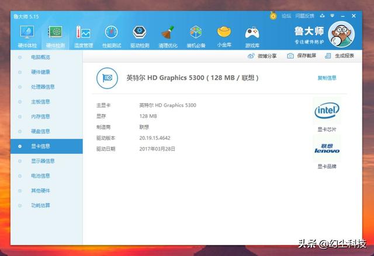Click the gold medal icon in title bar
374x256 pixels.
[x=273, y=16]
